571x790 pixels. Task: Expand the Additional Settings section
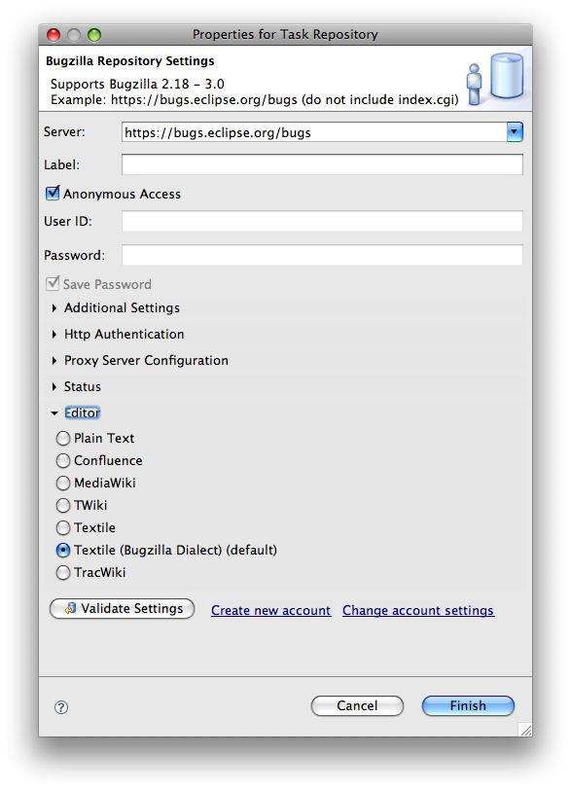(x=54, y=307)
